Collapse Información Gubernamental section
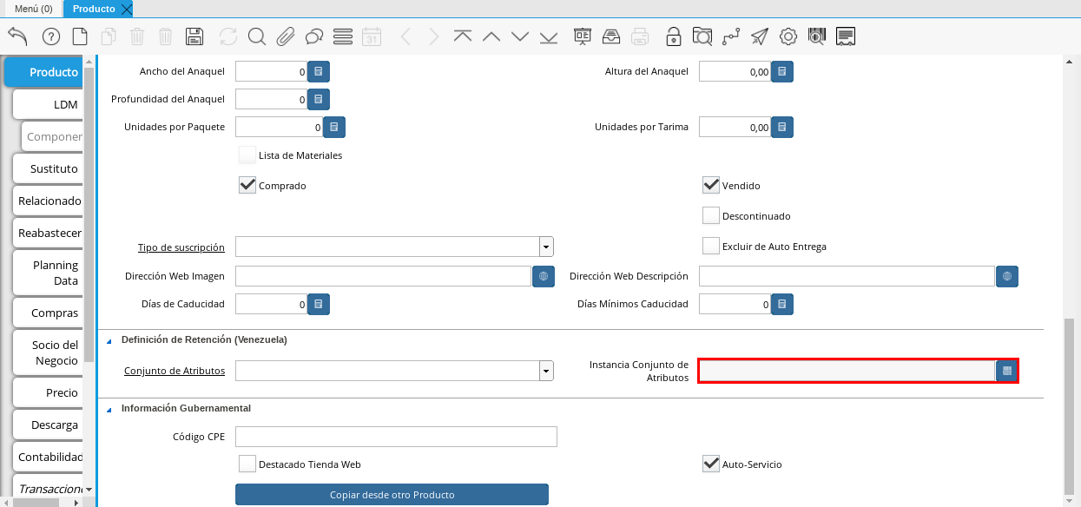Viewport: 1081px width, 507px height. point(109,408)
